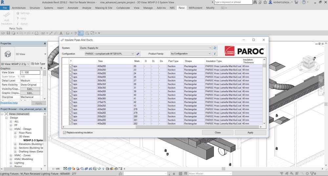328x176 pixels.
Task: Open the Collaborate ribbon tab
Action: click(x=123, y=8)
